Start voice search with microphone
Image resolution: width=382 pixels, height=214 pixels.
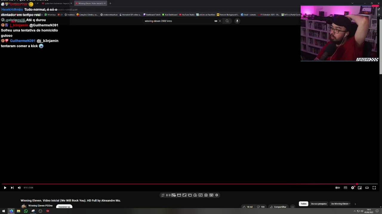[237, 21]
